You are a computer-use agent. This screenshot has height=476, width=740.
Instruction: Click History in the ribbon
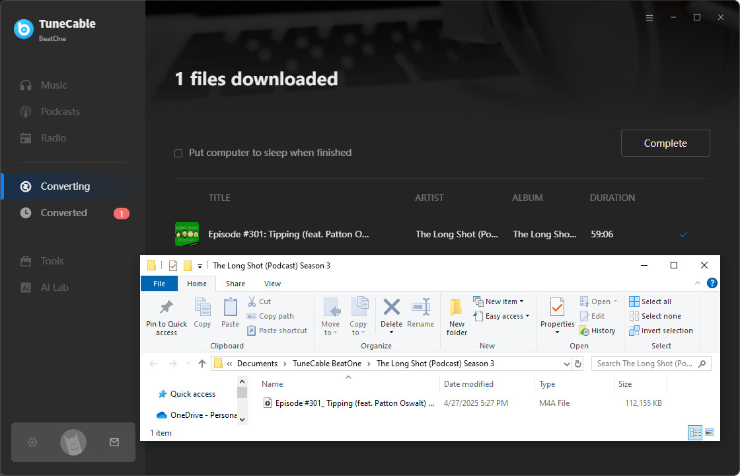coord(597,331)
